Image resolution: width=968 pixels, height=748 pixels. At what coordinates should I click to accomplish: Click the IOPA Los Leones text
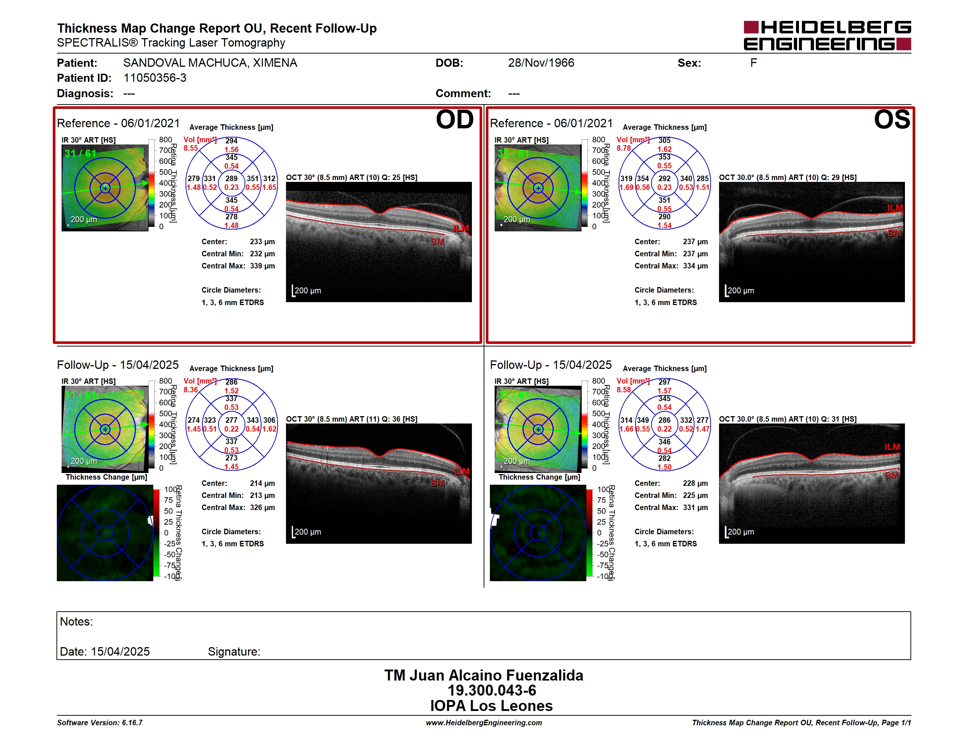coord(491,706)
